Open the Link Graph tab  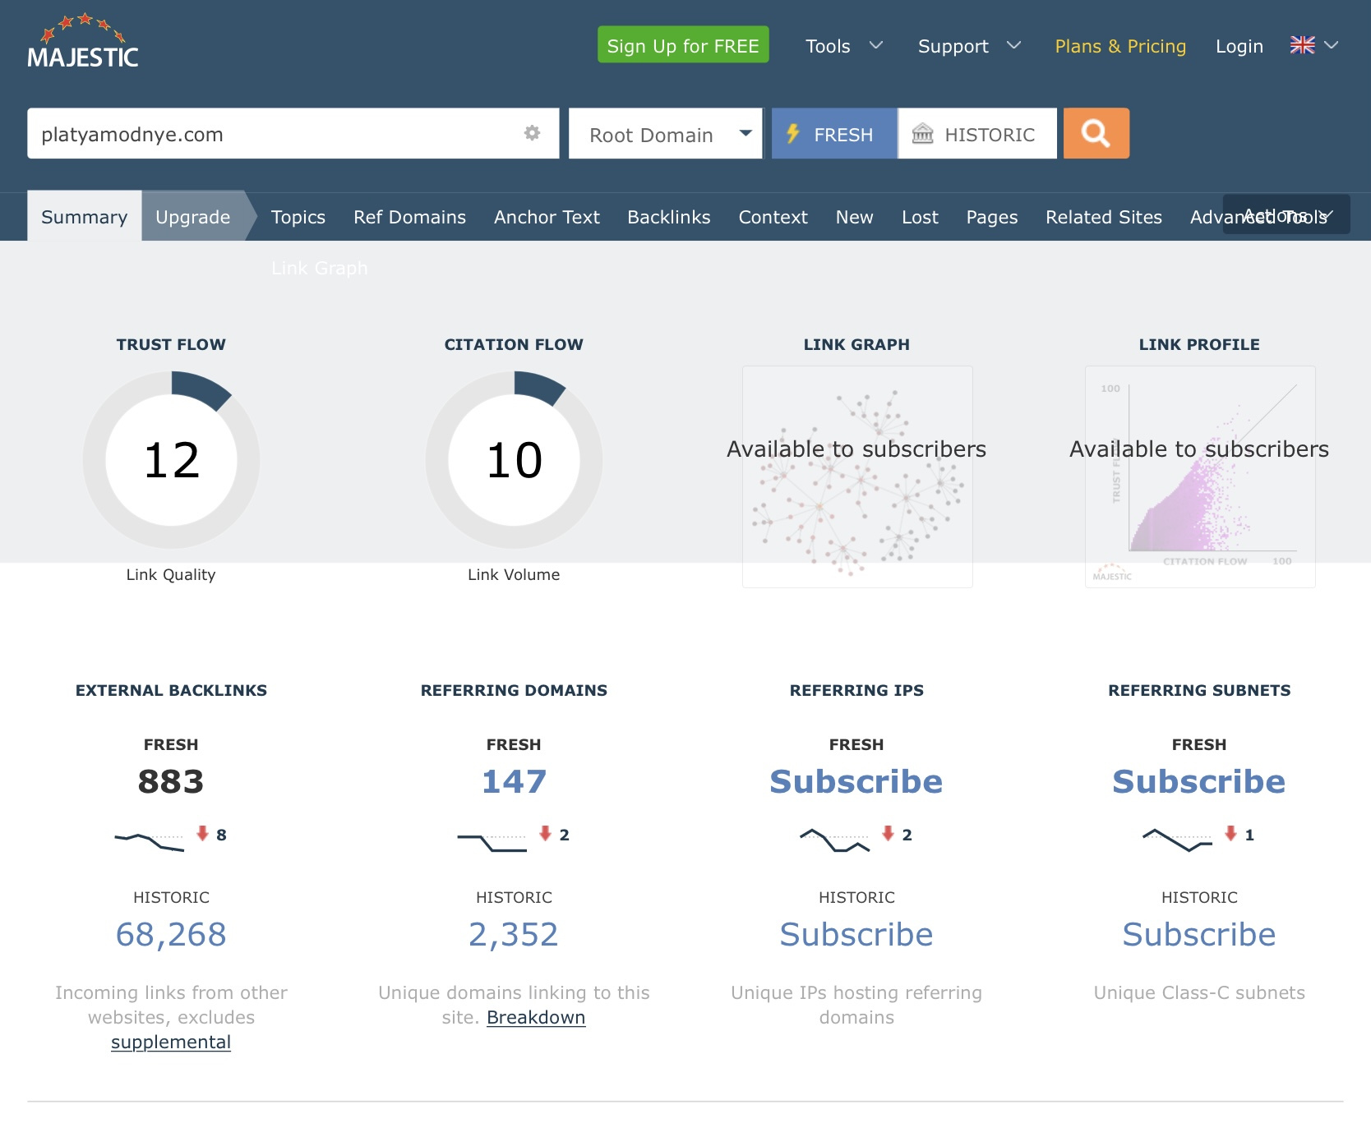click(x=320, y=268)
